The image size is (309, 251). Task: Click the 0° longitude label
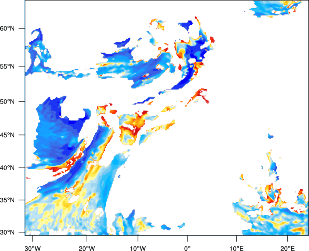click(x=187, y=248)
